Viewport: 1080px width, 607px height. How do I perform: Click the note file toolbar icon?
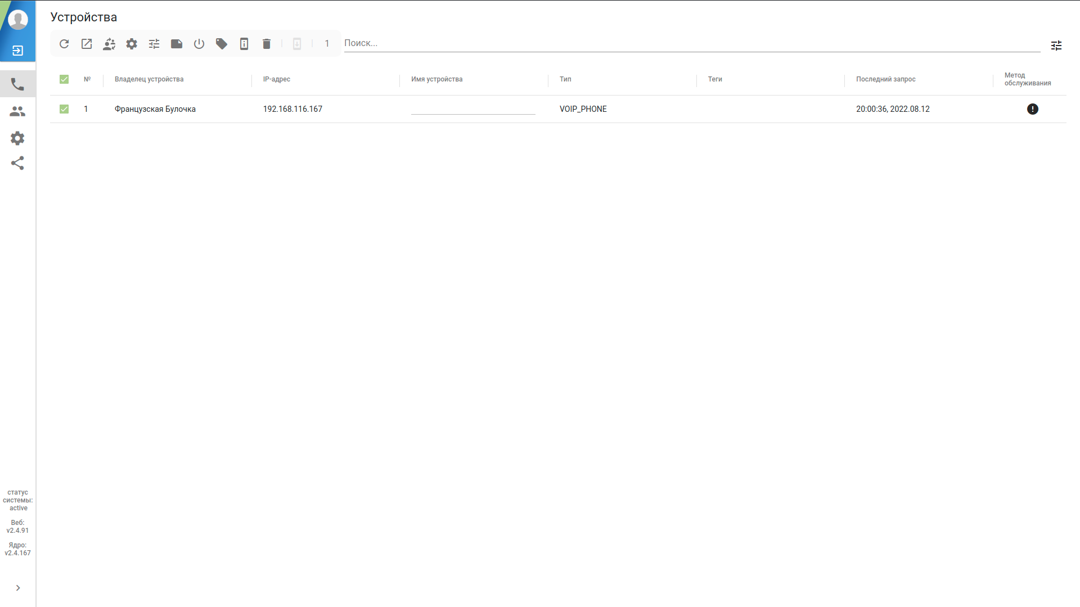click(x=177, y=44)
